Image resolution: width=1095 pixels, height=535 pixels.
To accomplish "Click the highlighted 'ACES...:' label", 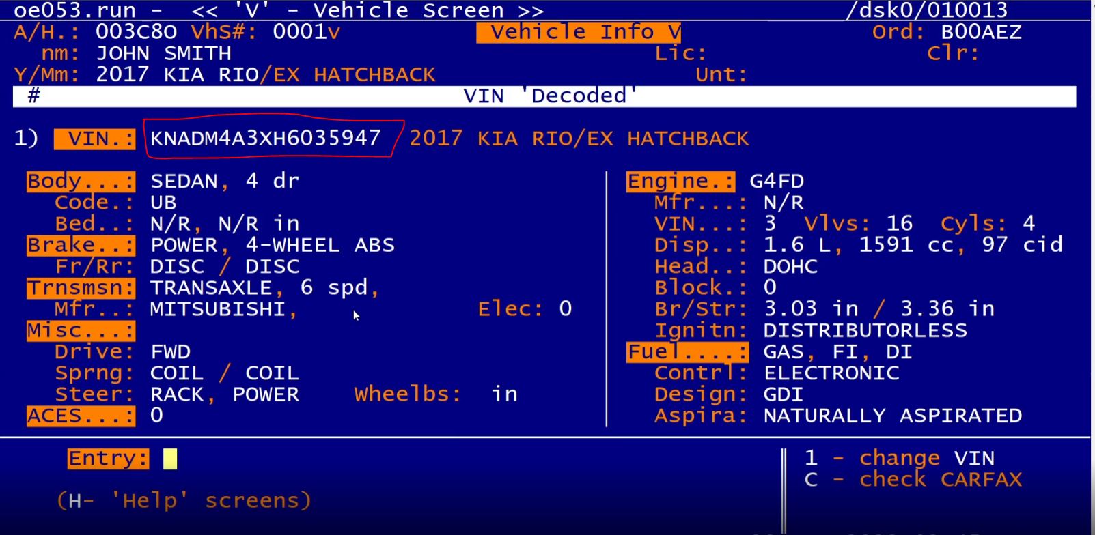I will [x=81, y=416].
